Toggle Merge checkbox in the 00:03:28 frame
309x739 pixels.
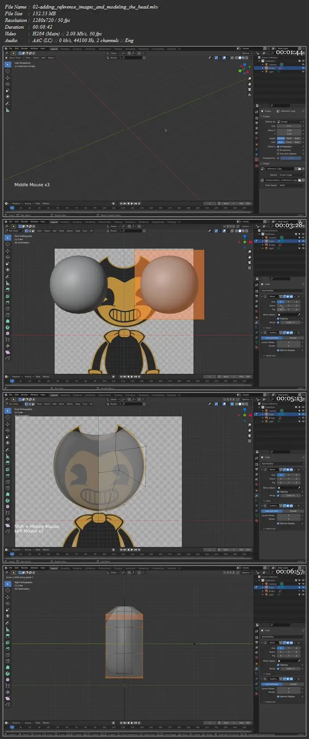[x=278, y=323]
